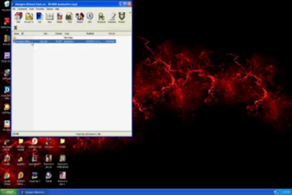Image resolution: width=292 pixels, height=195 pixels.
Task: Click the Add toolbar icon in WinRAR
Action: [x=18, y=18]
